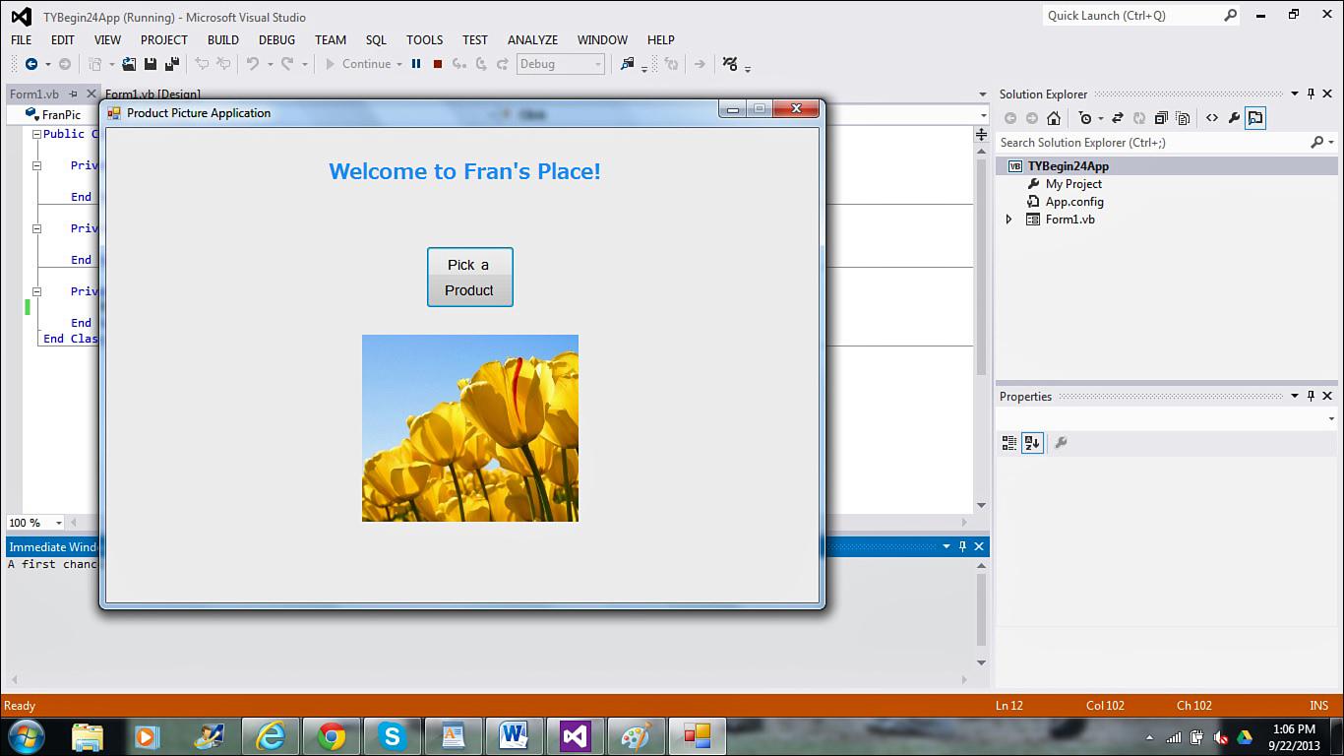
Task: Open Skype from the taskbar
Action: (392, 736)
